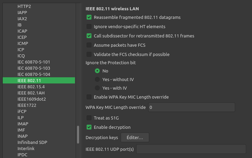Screen dimensions: 252x158
Task: Click the IEEE 802.11 UDP port(s) field
Action: coord(191,149)
